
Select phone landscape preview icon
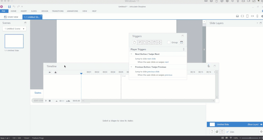click(252, 16)
